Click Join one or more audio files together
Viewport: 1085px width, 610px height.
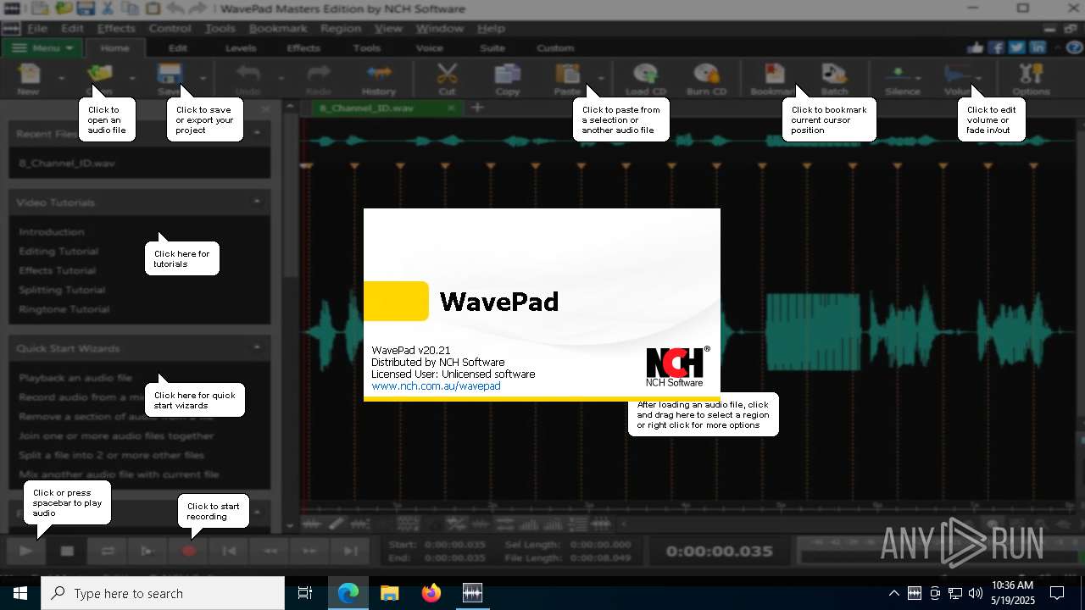pos(116,435)
